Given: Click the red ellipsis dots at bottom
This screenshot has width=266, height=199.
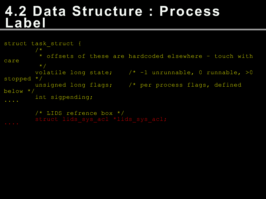Looking at the screenshot, I should click(11, 124).
